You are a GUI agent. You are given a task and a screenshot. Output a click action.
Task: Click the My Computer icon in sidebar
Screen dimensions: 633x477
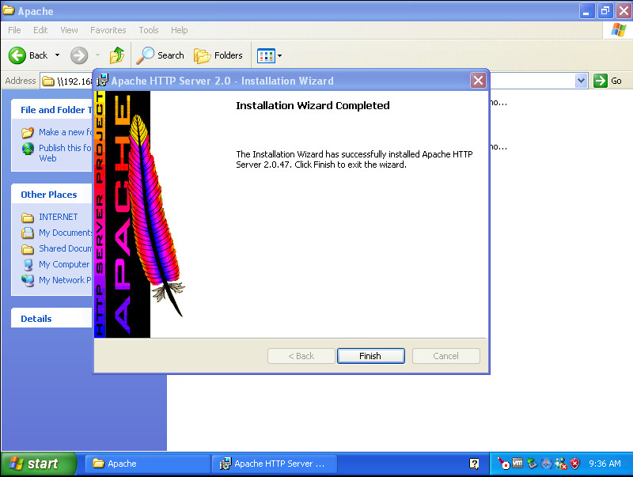tap(28, 265)
